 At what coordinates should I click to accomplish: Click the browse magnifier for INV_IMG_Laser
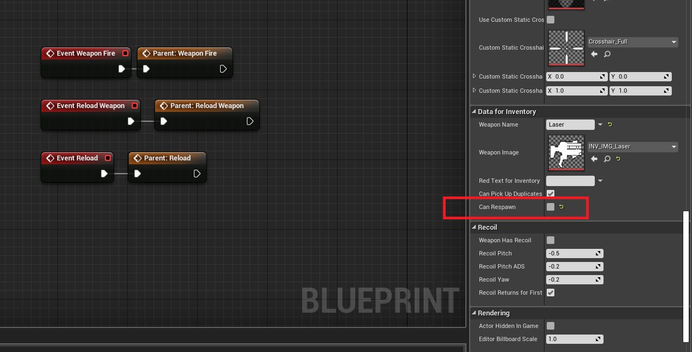[607, 159]
